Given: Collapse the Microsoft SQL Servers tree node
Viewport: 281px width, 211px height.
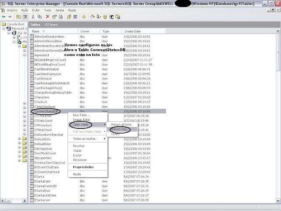Looking at the screenshot, I should click(x=4, y=29).
